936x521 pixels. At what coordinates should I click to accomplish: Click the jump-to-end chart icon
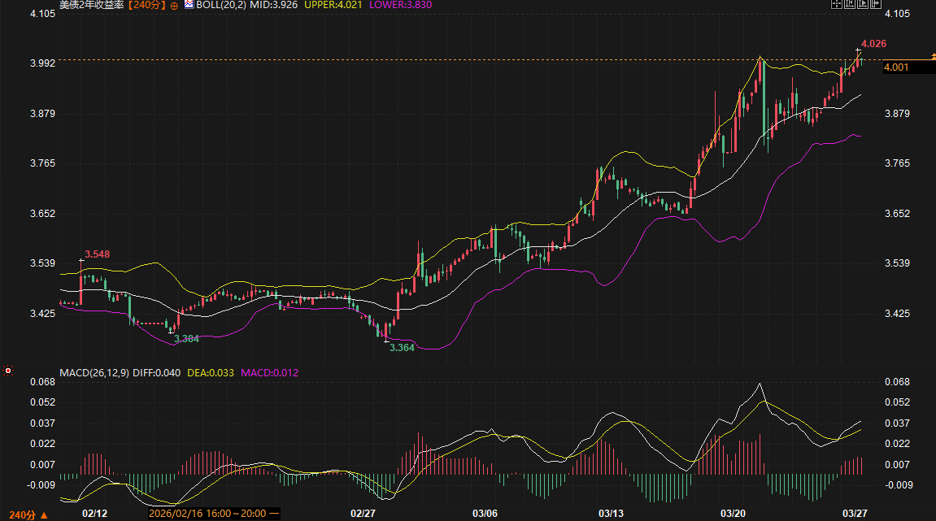(x=861, y=5)
